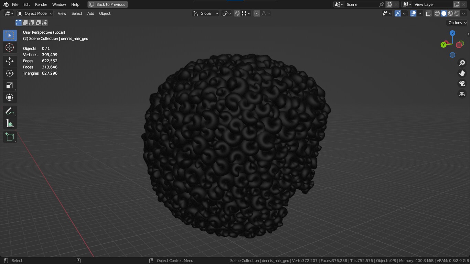Toggle proportional editing
Screen dimensions: 470x264
[x=257, y=13]
